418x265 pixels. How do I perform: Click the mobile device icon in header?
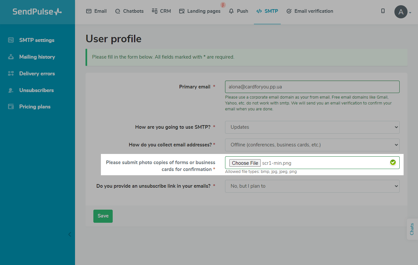tap(383, 11)
